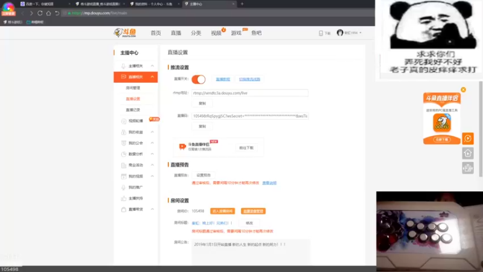Select 直播设置 in the sidebar

[133, 99]
